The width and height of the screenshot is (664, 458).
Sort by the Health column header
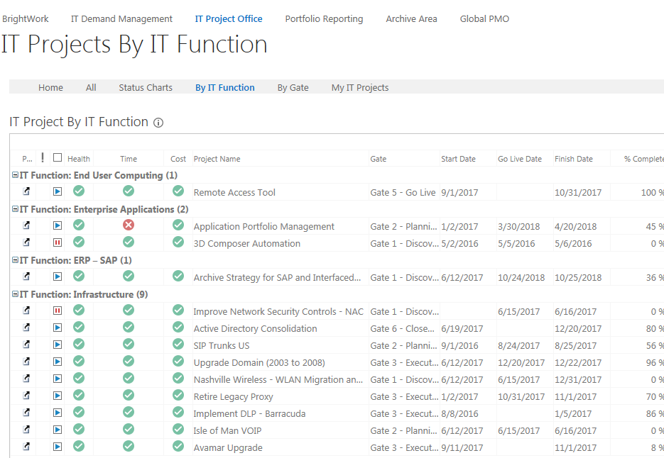79,159
